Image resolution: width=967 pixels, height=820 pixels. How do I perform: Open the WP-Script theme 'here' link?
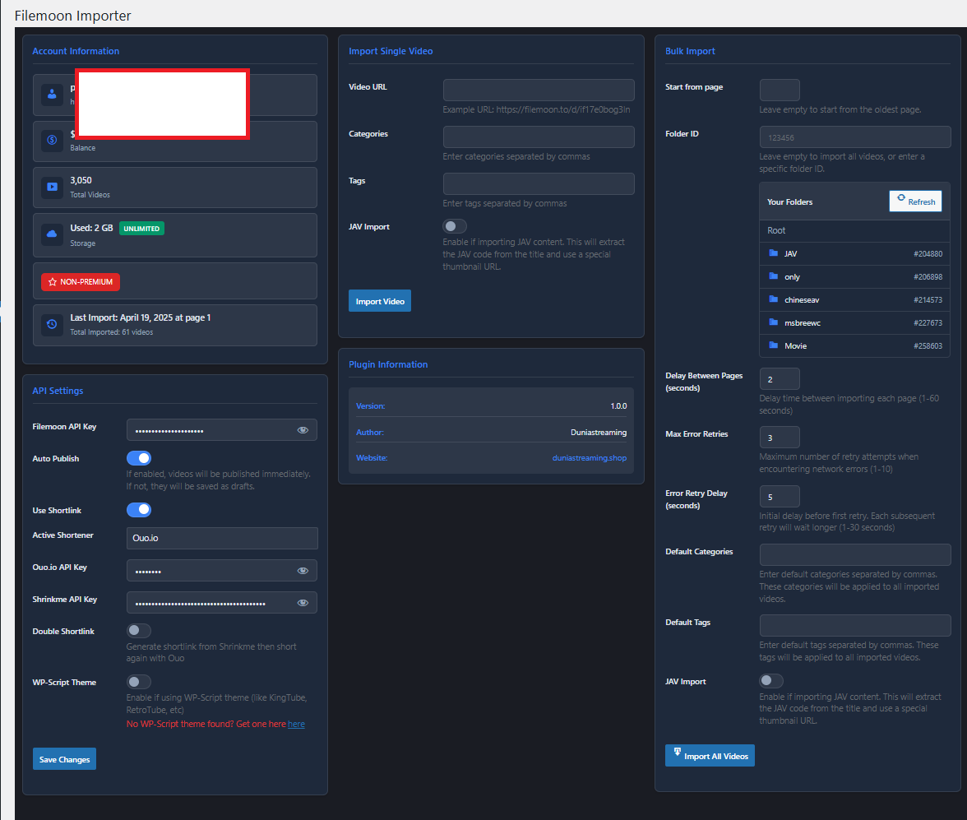pos(296,724)
